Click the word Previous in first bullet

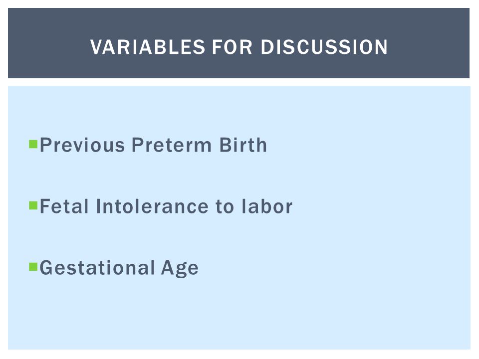(x=82, y=145)
